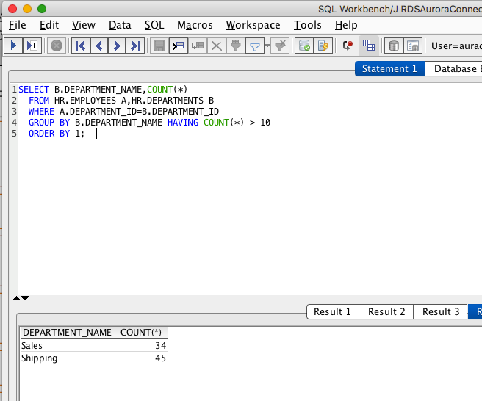Viewport: 482px width, 401px height.
Task: Select the Shipping cell in results
Action: tap(40, 358)
